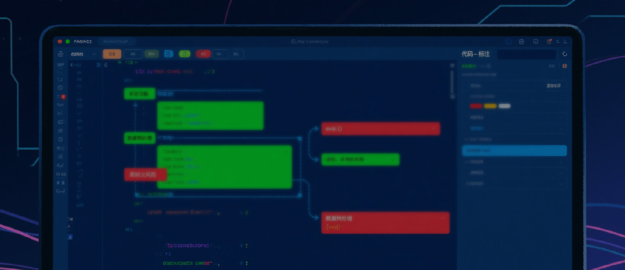
Task: Click the search field next to 代码–标注
Action: [526, 54]
